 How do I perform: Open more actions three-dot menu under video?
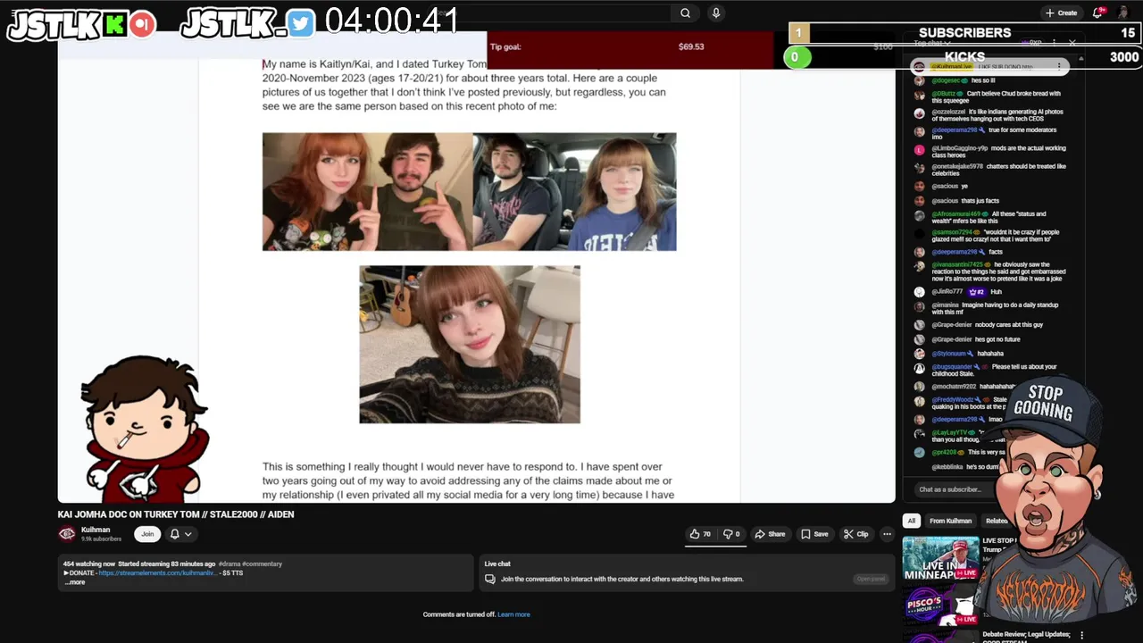coord(887,534)
